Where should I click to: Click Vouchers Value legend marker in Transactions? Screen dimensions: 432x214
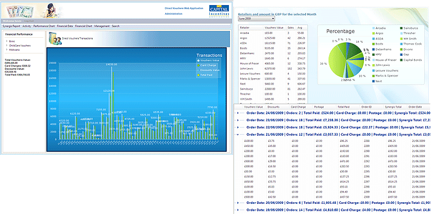199,60
